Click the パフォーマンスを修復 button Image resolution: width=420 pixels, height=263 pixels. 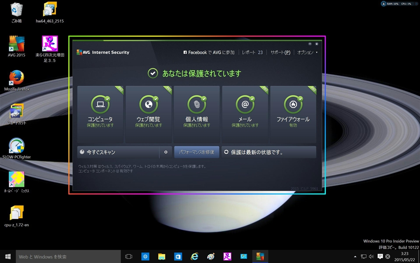[x=196, y=152]
